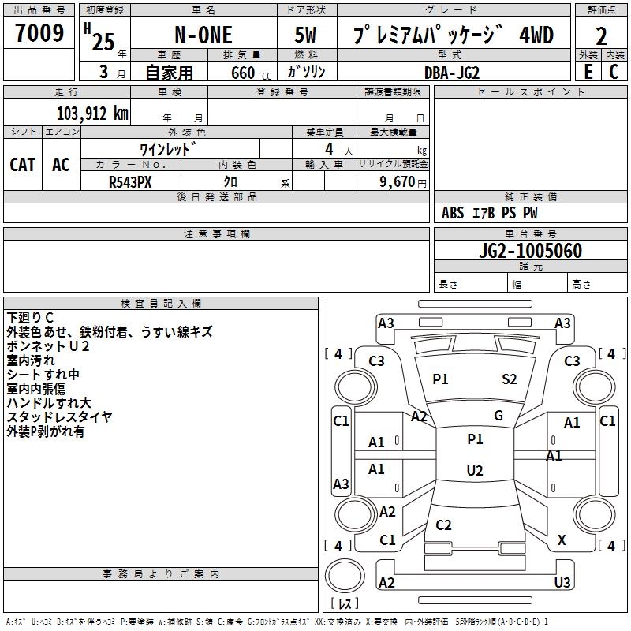Click the mileage value 103,912 km
Viewport: 631px width, 631px height.
[92, 113]
